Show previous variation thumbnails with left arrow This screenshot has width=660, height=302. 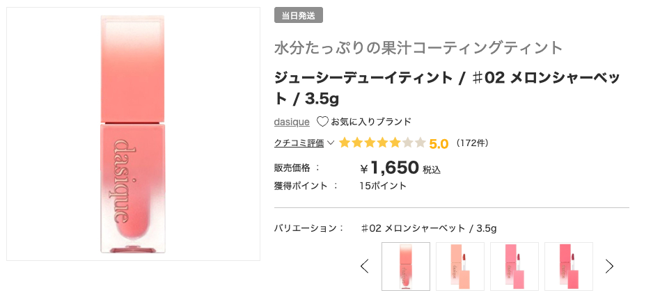pos(364,266)
